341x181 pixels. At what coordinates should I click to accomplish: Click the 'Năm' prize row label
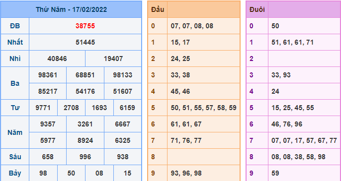[x=15, y=132]
